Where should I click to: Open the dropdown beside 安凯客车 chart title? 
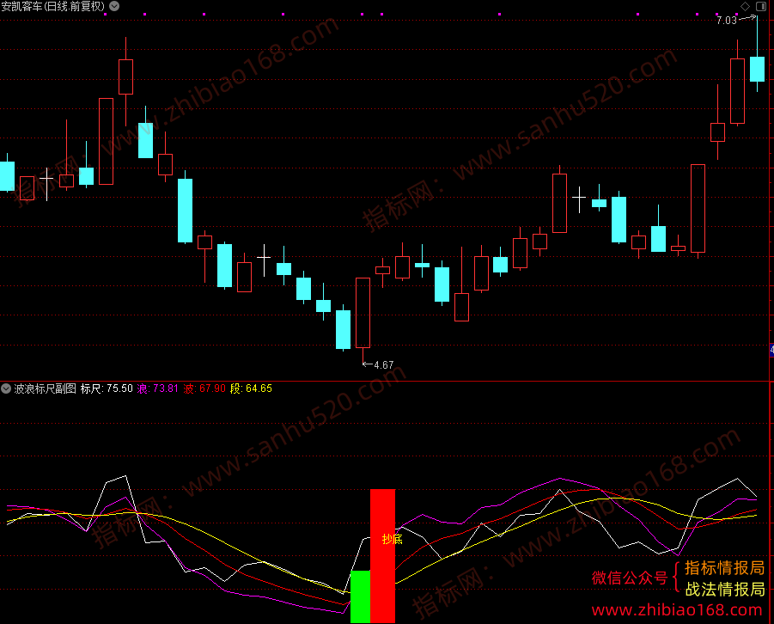tap(114, 6)
